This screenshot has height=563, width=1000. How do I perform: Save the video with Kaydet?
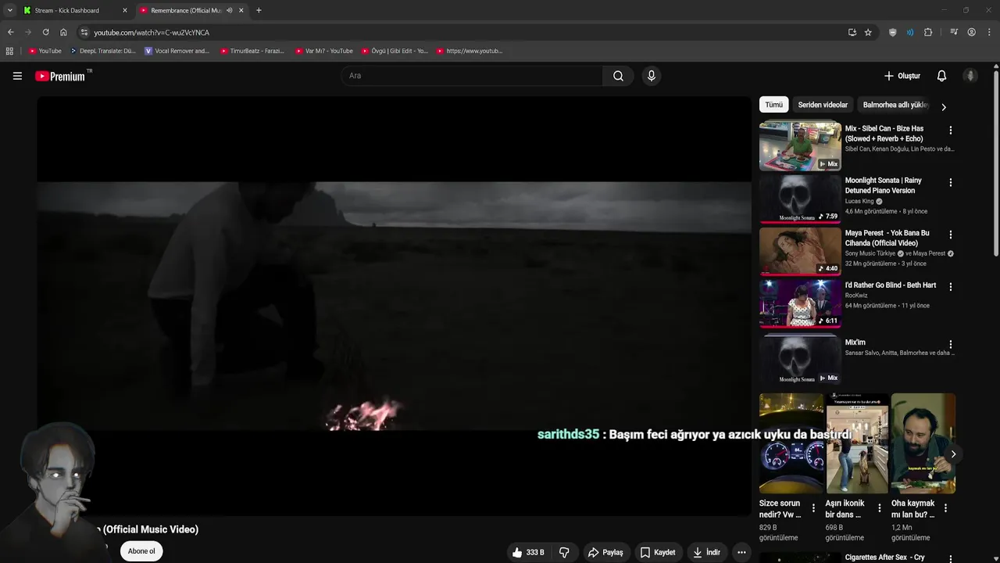658,552
